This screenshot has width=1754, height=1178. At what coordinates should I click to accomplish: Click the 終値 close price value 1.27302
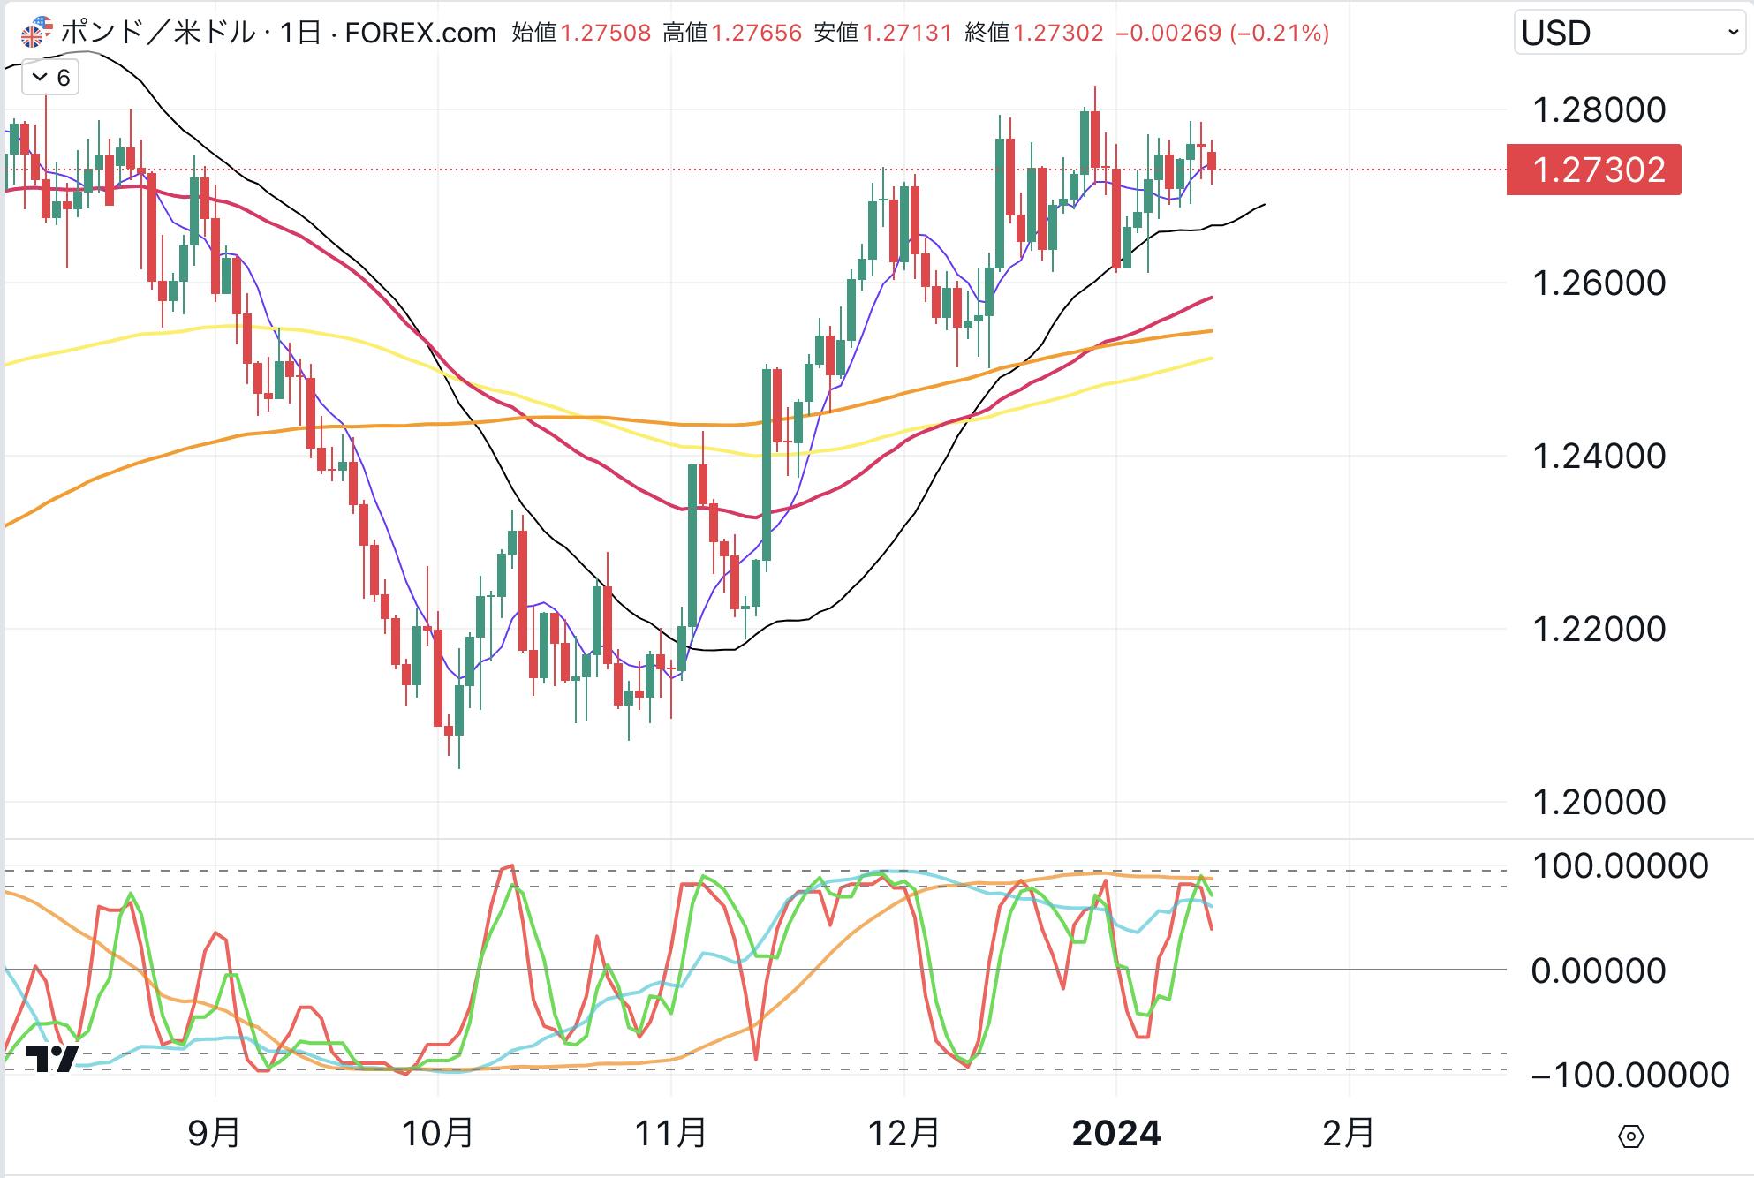pyautogui.click(x=1058, y=34)
